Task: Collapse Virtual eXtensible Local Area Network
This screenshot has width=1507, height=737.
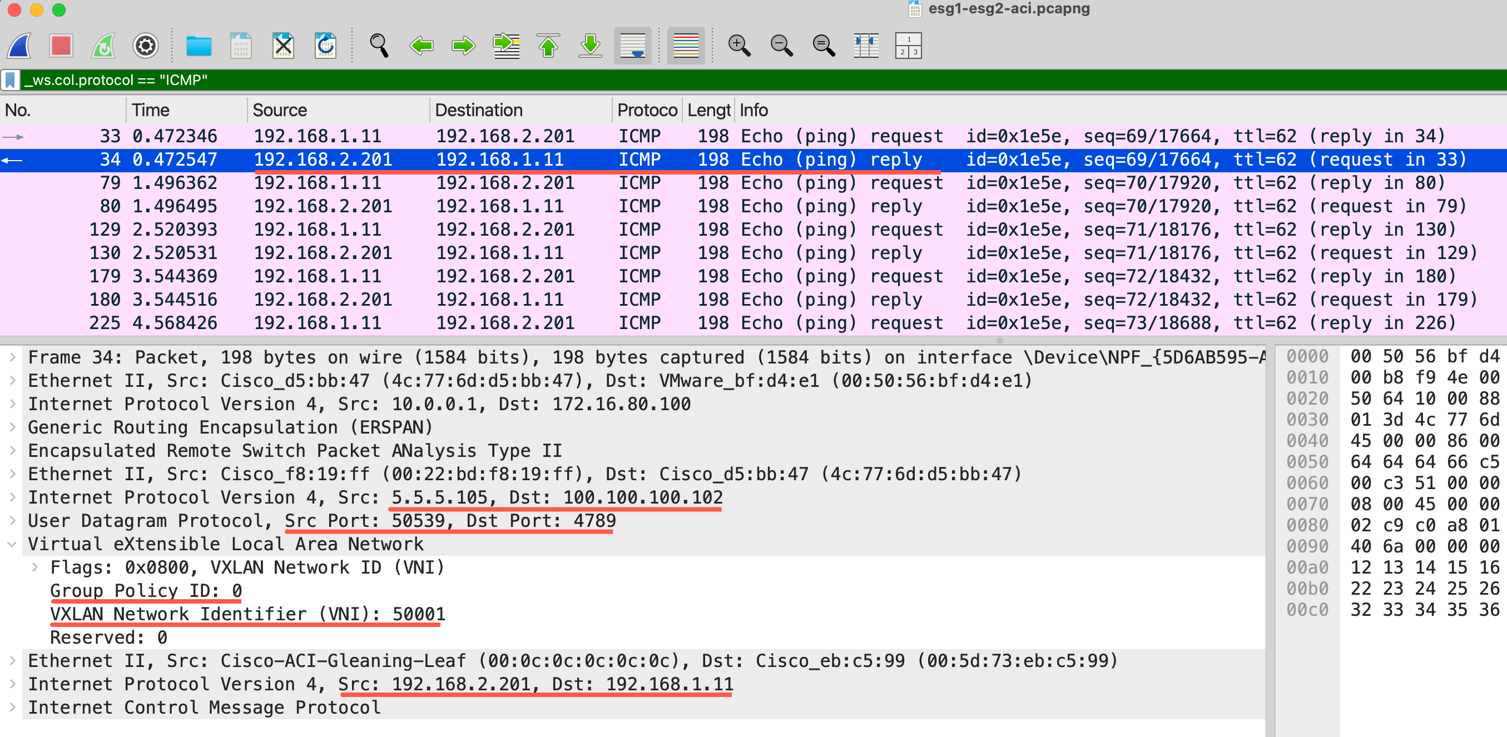Action: click(12, 544)
